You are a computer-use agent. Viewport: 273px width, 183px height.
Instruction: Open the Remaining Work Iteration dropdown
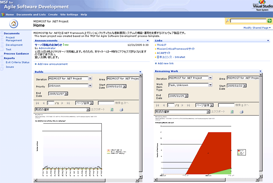click(210, 78)
